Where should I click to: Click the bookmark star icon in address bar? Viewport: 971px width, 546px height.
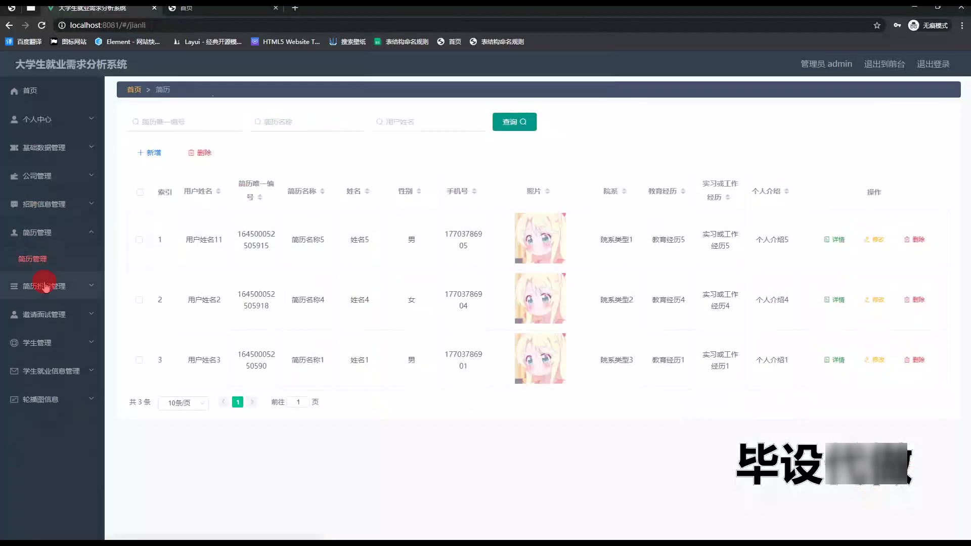[877, 25]
